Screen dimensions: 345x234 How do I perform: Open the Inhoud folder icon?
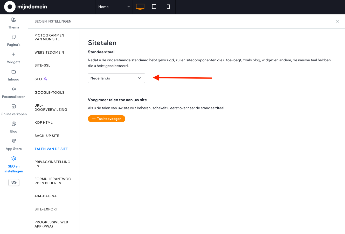14,72
